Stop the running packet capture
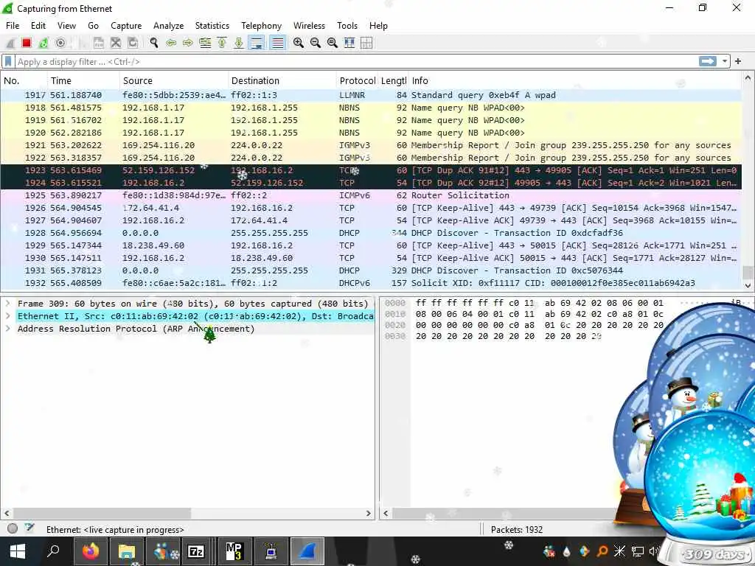Image resolution: width=755 pixels, height=566 pixels. click(27, 43)
